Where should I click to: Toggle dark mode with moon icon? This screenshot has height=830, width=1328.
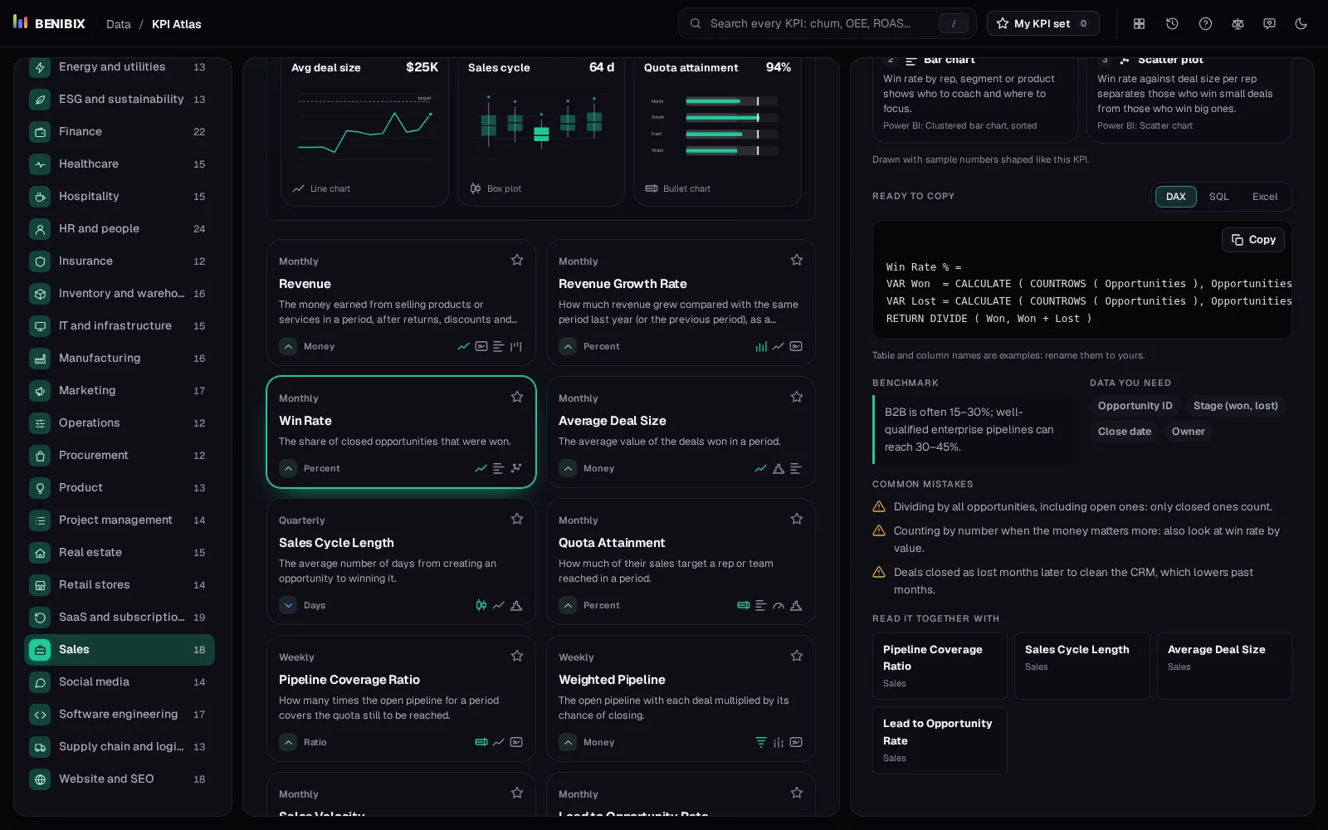pyautogui.click(x=1301, y=24)
